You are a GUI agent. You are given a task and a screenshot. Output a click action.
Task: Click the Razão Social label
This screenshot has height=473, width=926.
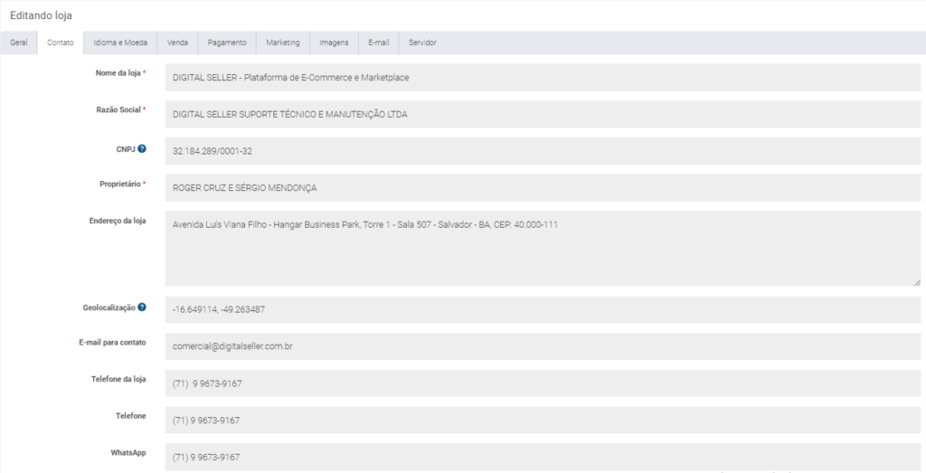click(118, 109)
